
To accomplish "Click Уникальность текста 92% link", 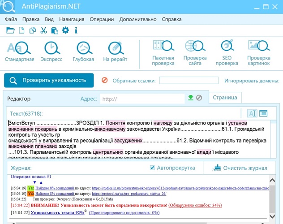I will click(57, 213).
